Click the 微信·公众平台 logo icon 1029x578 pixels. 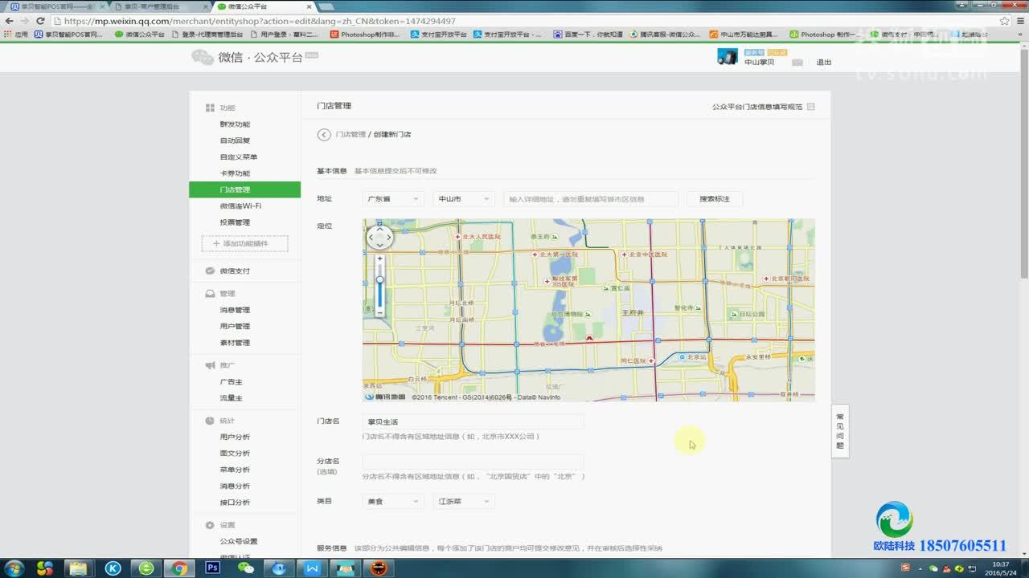click(203, 57)
